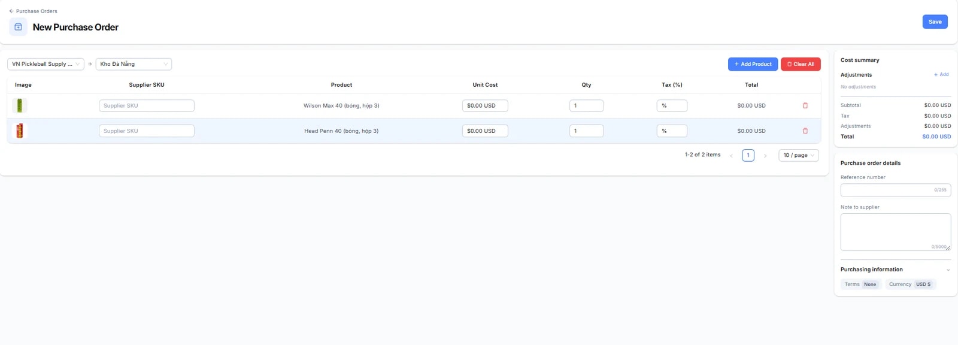Focus the Supplier SKU field for Head Penn 40
Image resolution: width=958 pixels, height=345 pixels.
[x=147, y=131]
